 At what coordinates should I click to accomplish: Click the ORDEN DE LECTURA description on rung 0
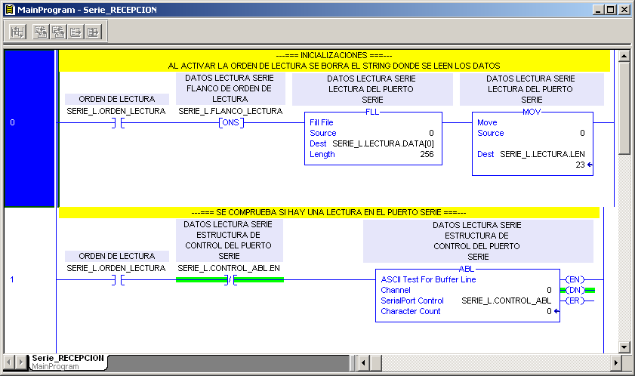[x=117, y=99]
